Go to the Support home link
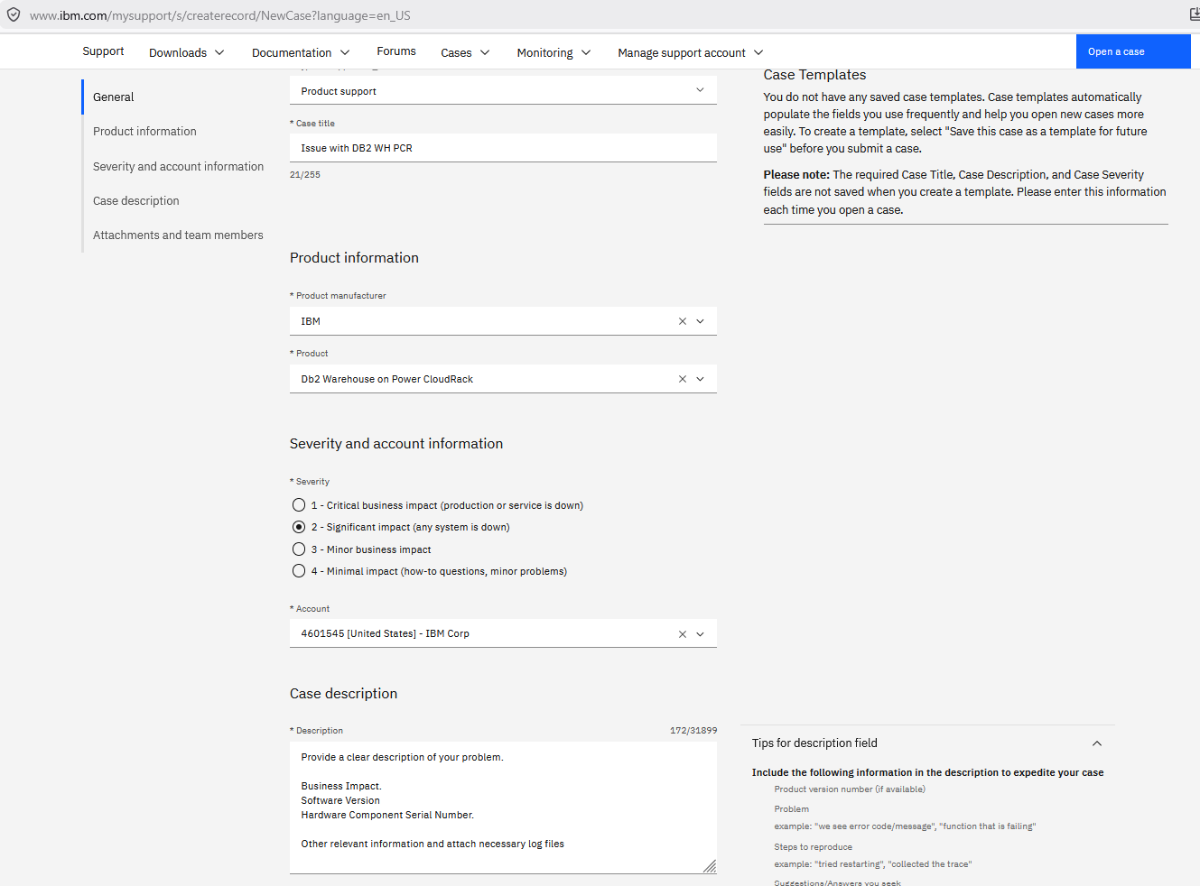 click(103, 51)
